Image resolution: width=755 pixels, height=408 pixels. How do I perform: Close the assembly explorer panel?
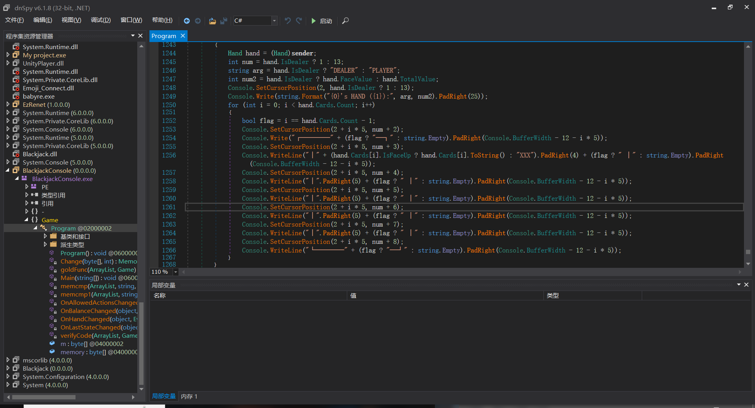coord(140,36)
